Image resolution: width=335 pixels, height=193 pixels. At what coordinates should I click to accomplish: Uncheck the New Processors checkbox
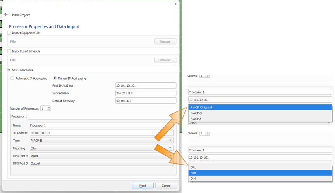[10, 70]
